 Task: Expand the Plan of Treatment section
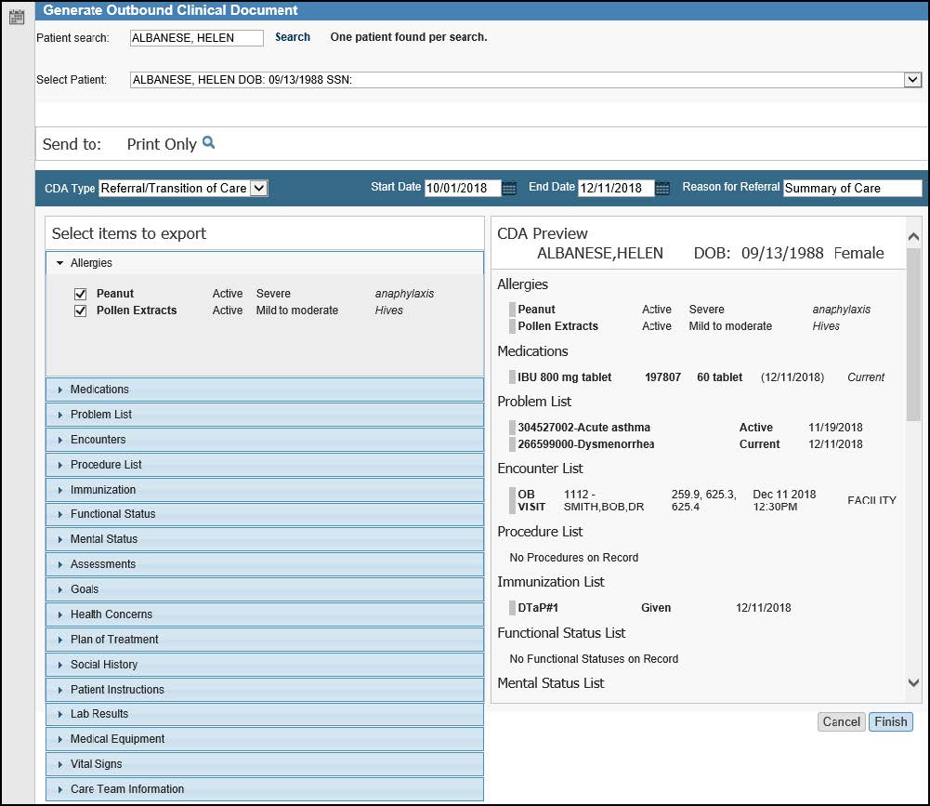point(265,640)
